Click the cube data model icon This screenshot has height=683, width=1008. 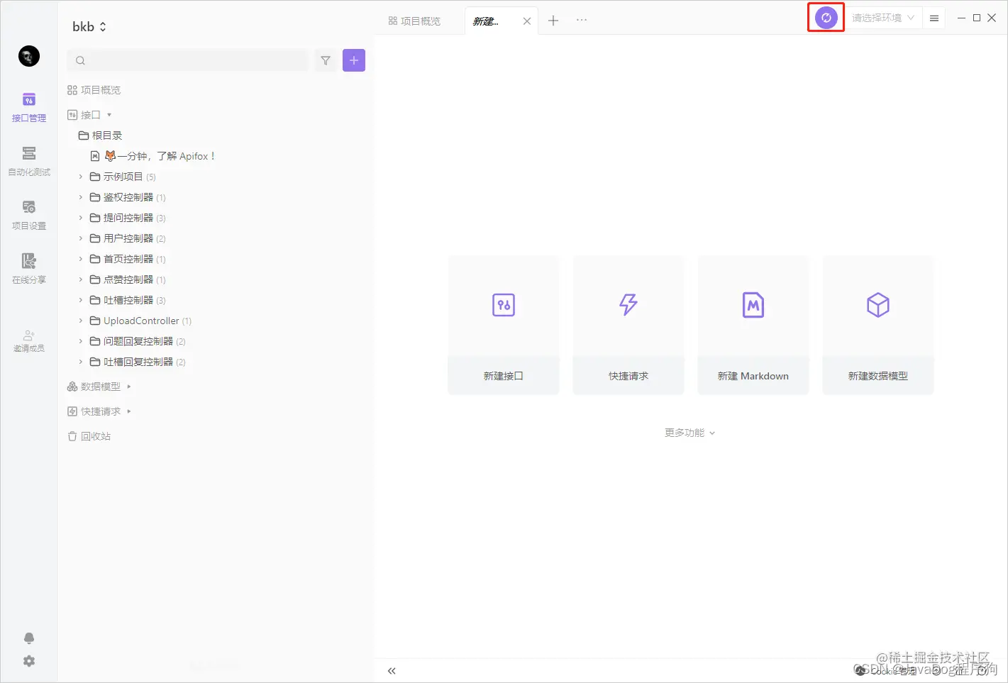pyautogui.click(x=878, y=305)
